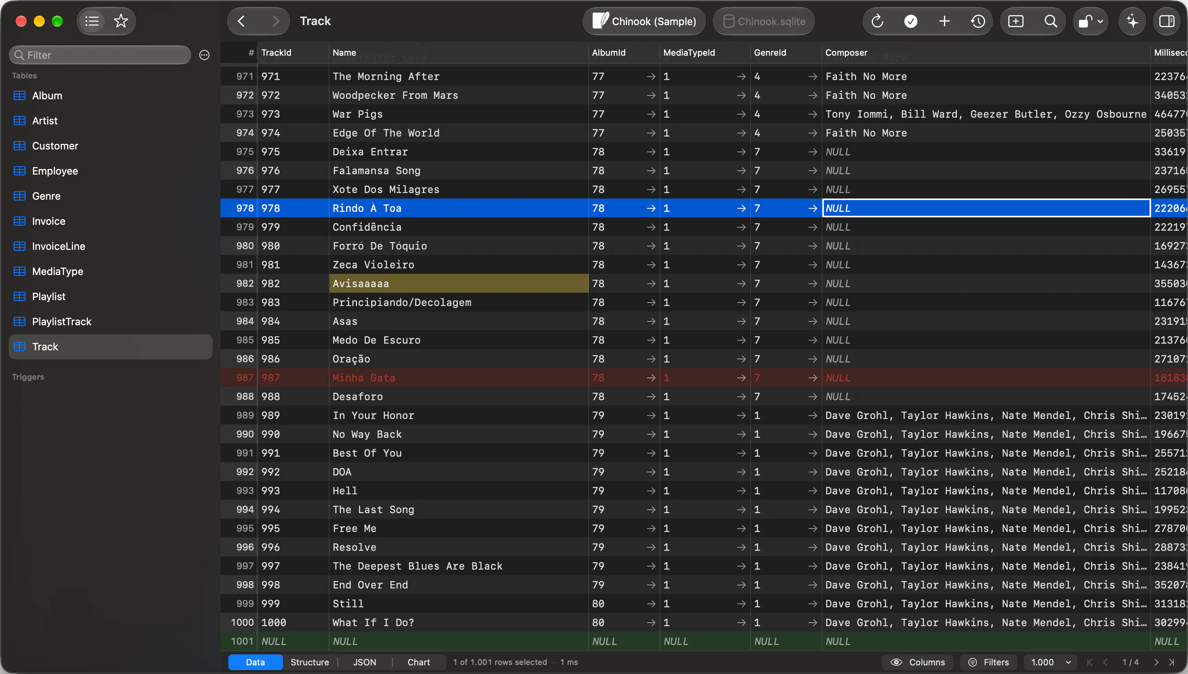Follow AlbumId arrow for Avisaaaaa row
1188x674 pixels.
tap(650, 284)
